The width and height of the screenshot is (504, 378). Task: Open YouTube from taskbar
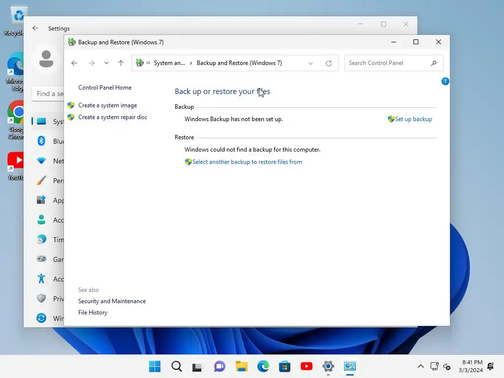[x=306, y=366]
